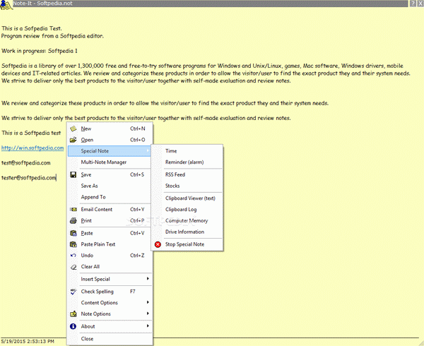Click the Note Options icon
The image size is (424, 346).
[73, 314]
